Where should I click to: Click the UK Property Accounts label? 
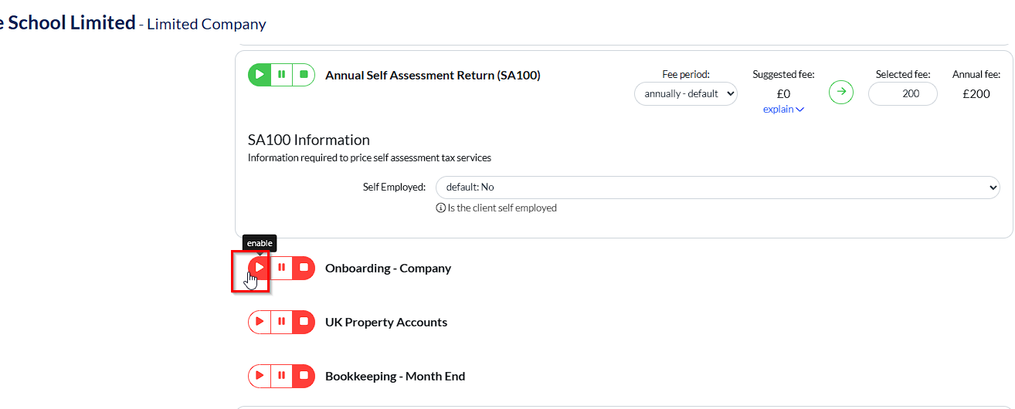[x=386, y=323]
